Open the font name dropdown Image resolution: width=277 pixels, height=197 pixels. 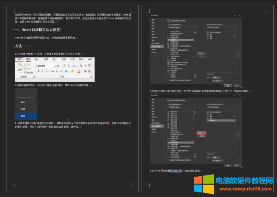(x=44, y=65)
